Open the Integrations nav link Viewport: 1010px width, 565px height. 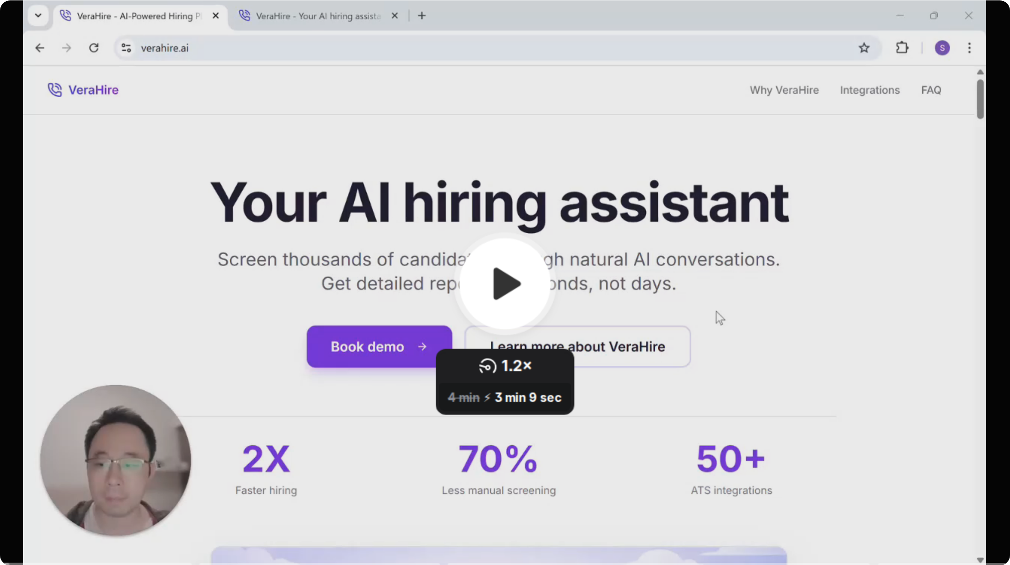tap(870, 90)
